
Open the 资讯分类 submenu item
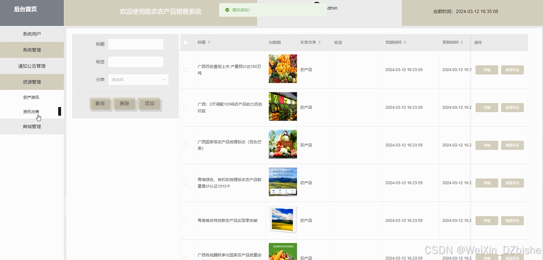point(31,112)
